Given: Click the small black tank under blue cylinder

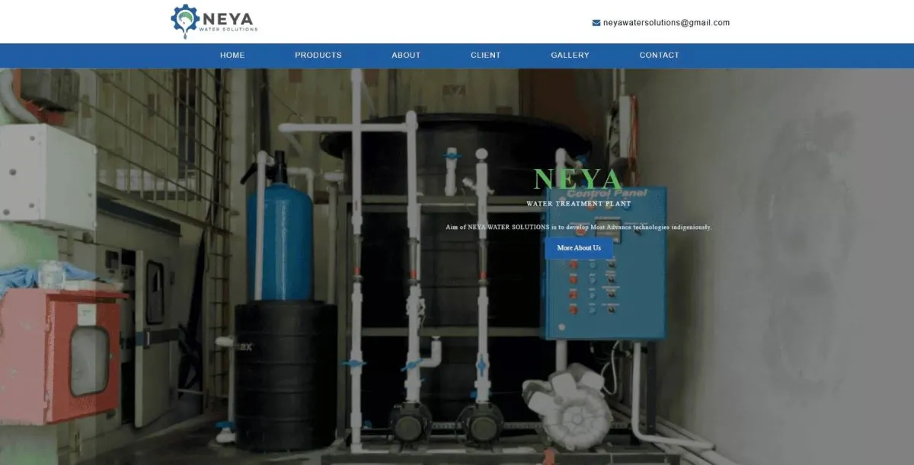Looking at the screenshot, I should point(285,373).
